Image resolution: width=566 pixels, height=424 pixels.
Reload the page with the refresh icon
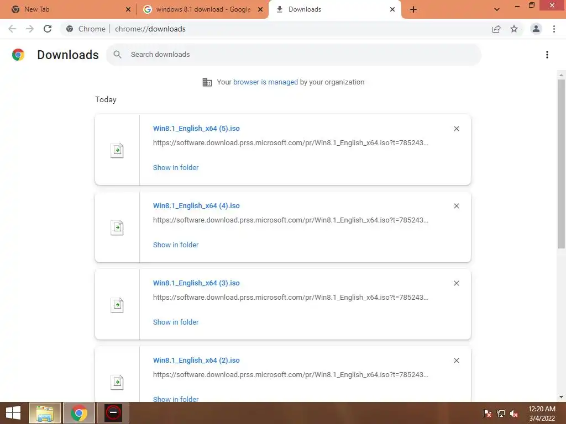tap(48, 29)
